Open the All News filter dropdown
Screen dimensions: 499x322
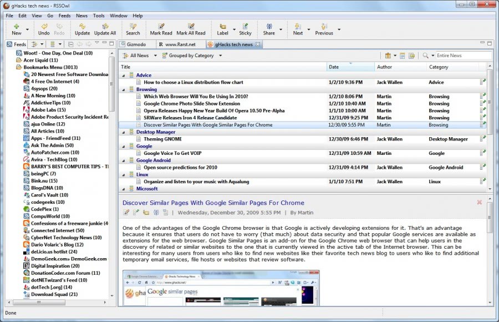139,56
